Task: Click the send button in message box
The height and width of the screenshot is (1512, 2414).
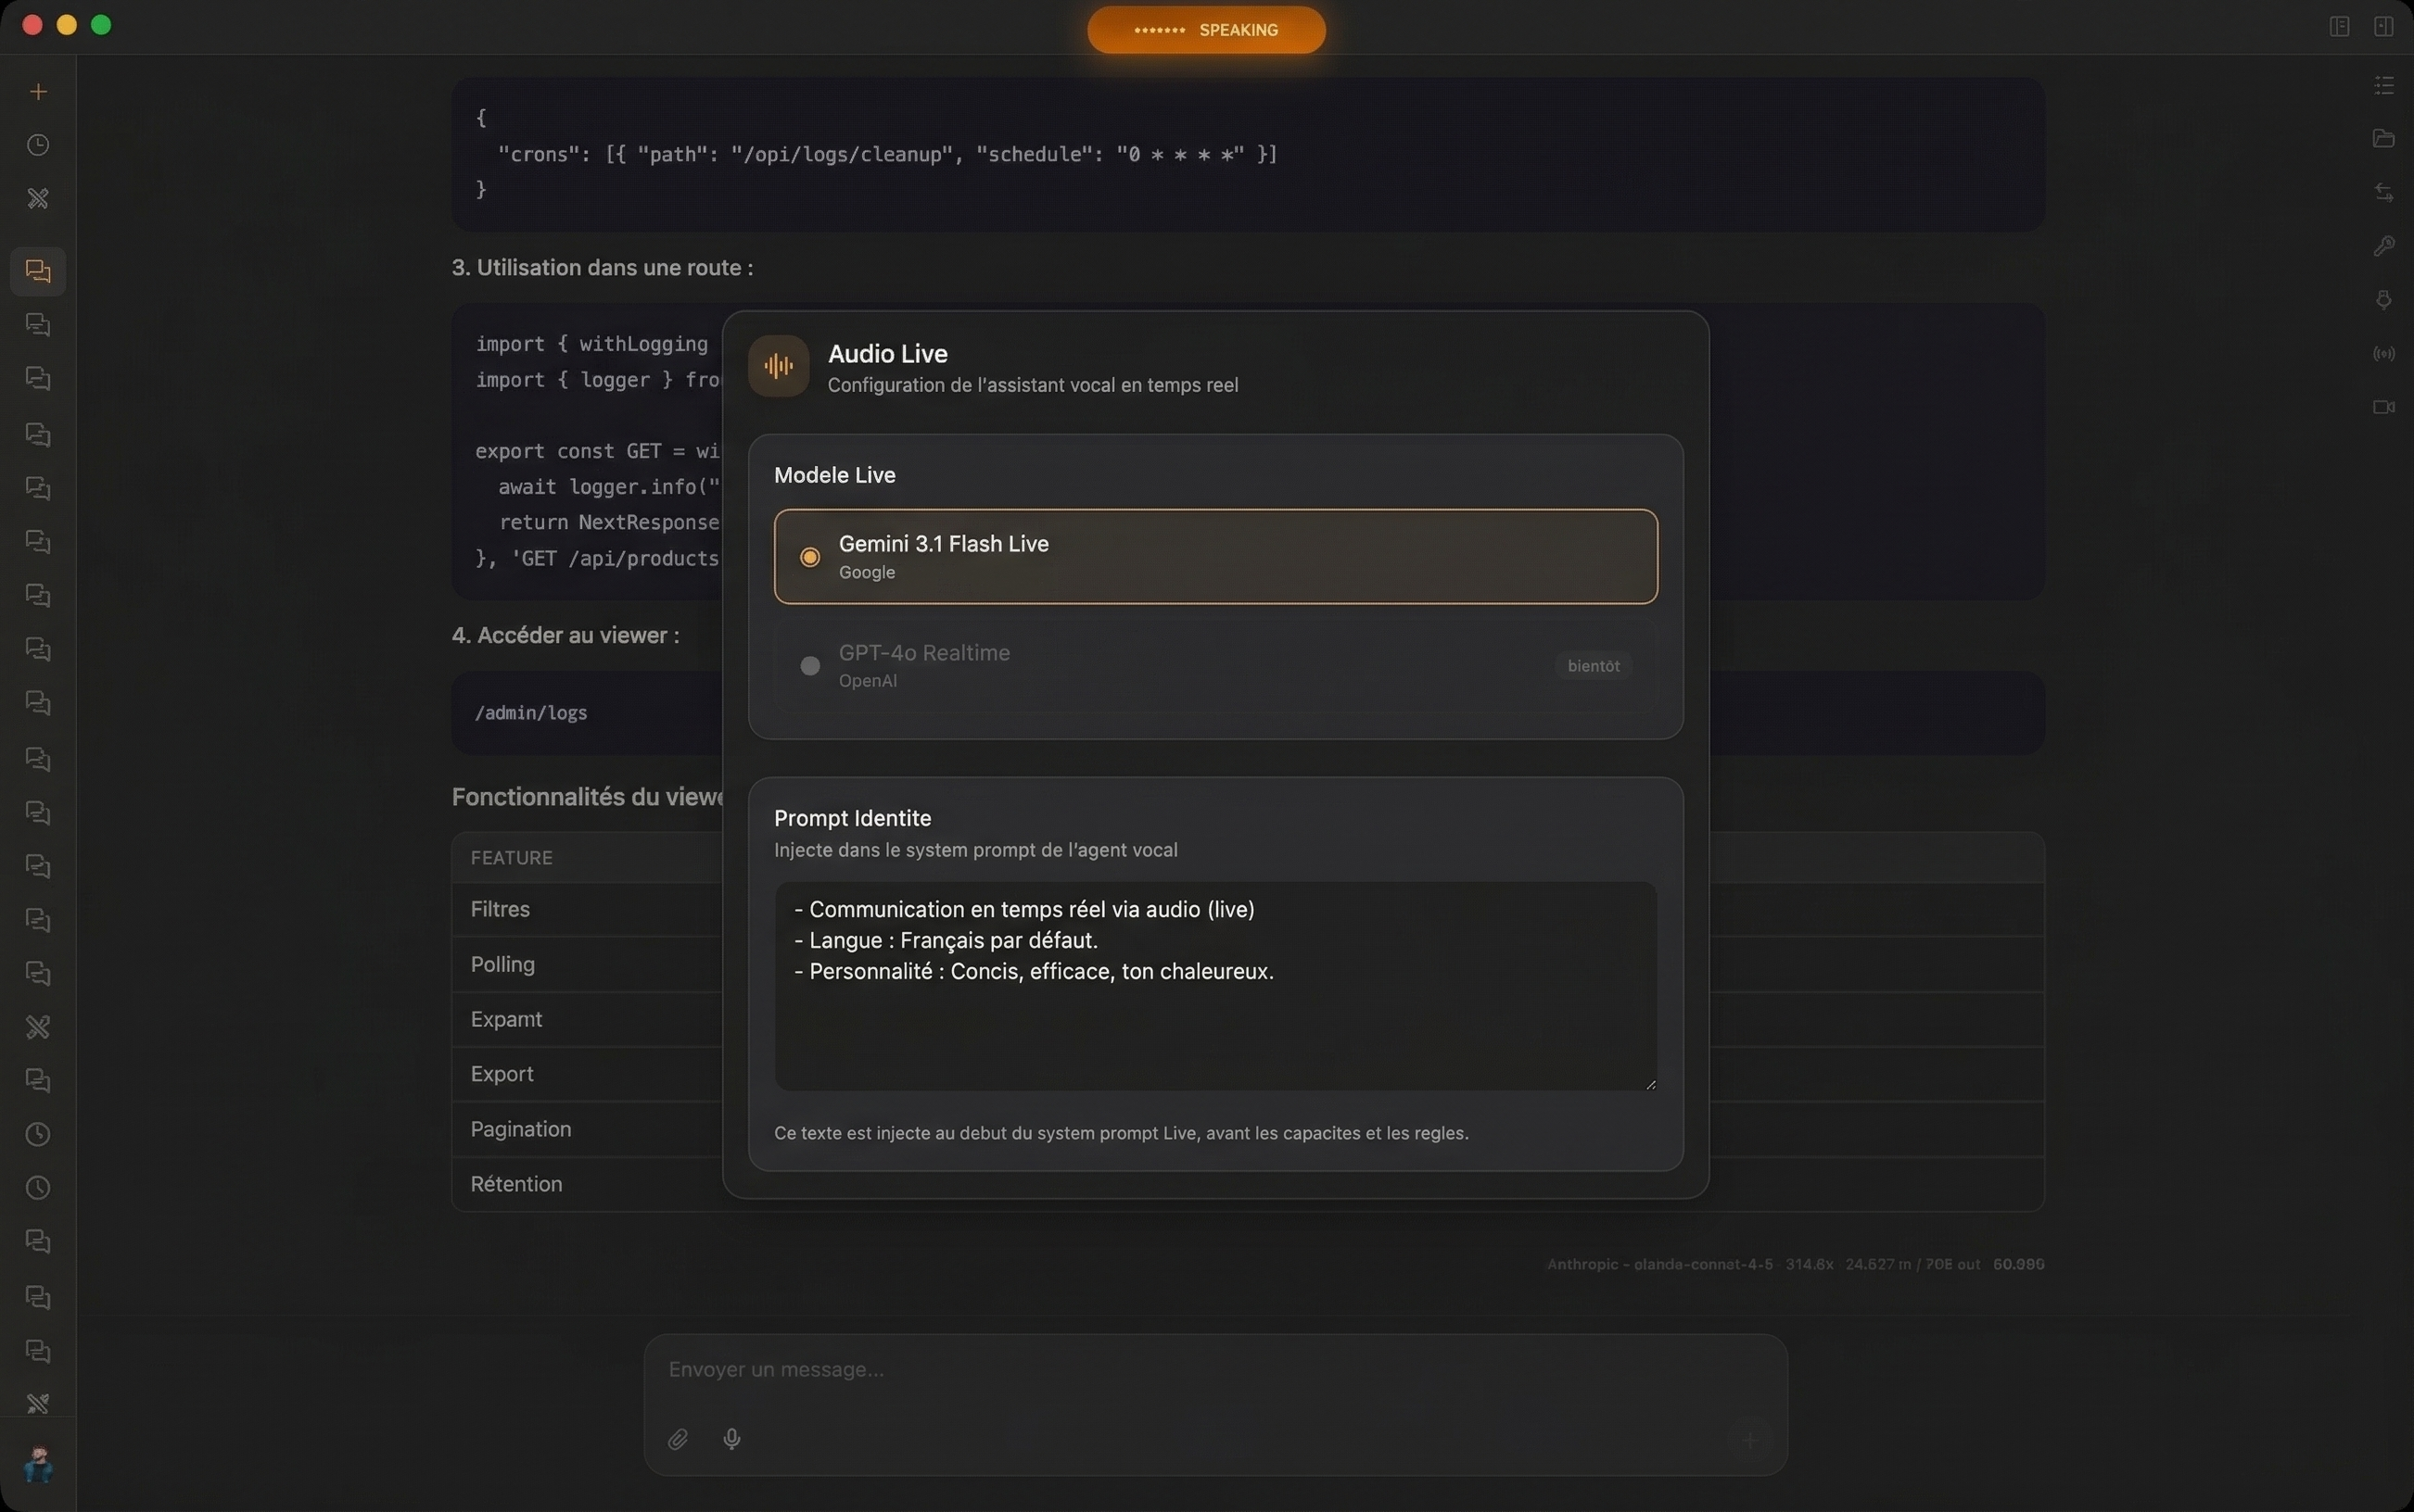Action: click(1749, 1440)
